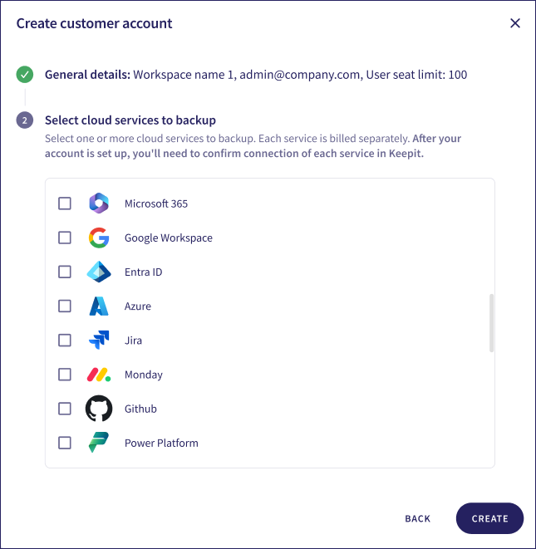Enable the Google Workspace checkbox
This screenshot has width=536, height=549.
click(x=65, y=238)
